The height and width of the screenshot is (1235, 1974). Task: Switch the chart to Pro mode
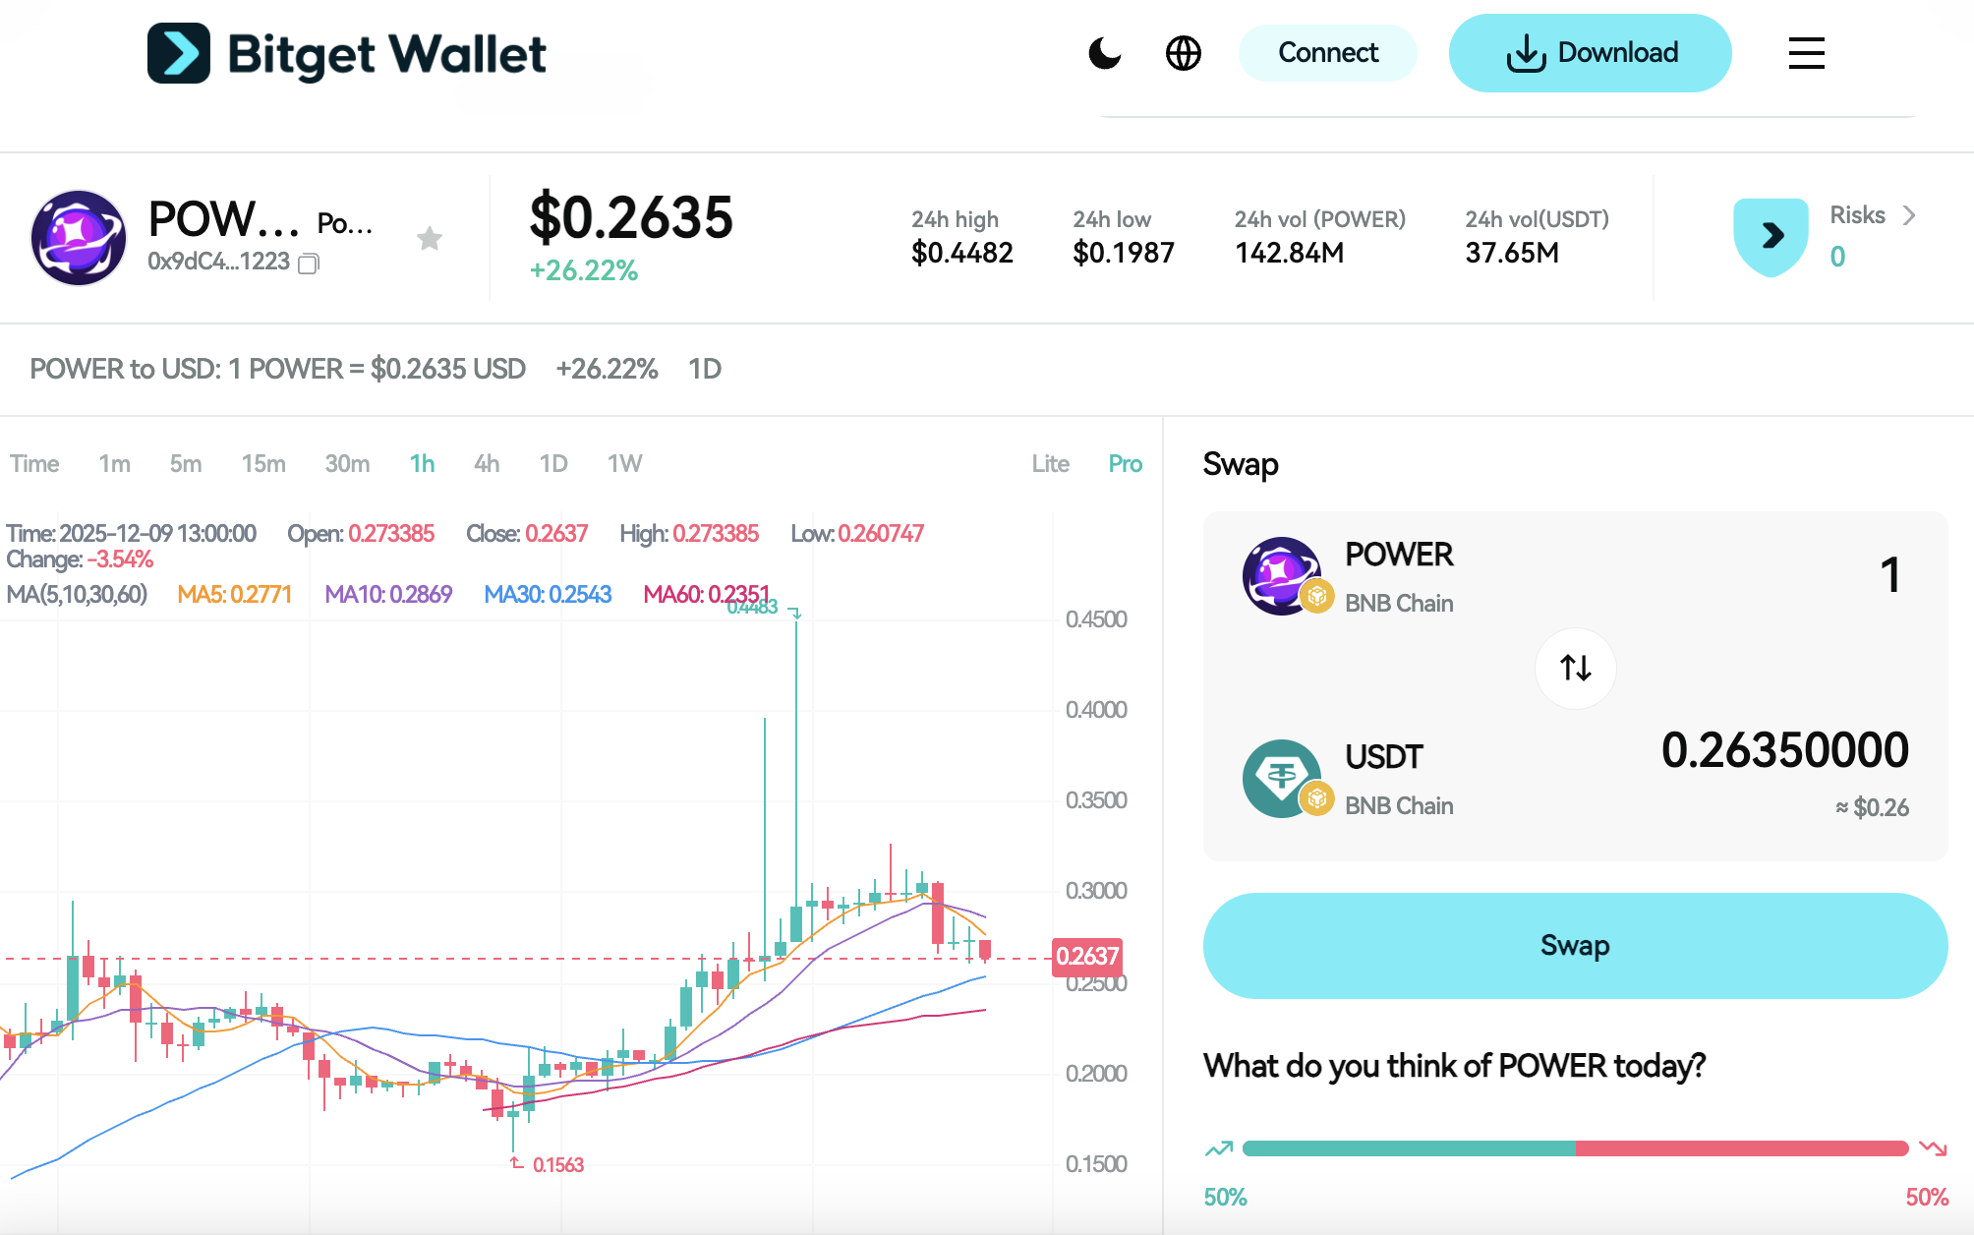click(1125, 463)
